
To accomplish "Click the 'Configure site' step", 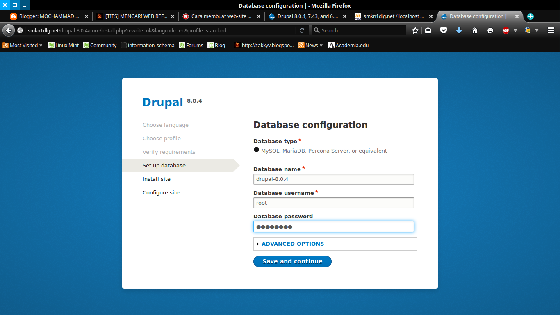I will pyautogui.click(x=161, y=192).
